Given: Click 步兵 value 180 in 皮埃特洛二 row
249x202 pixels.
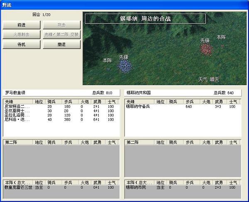Looking at the screenshot, I should point(67,106).
